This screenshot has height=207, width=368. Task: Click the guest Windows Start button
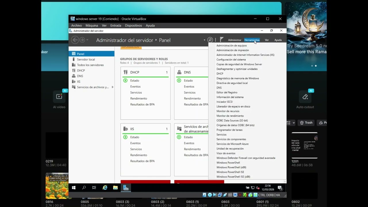coord(74,188)
